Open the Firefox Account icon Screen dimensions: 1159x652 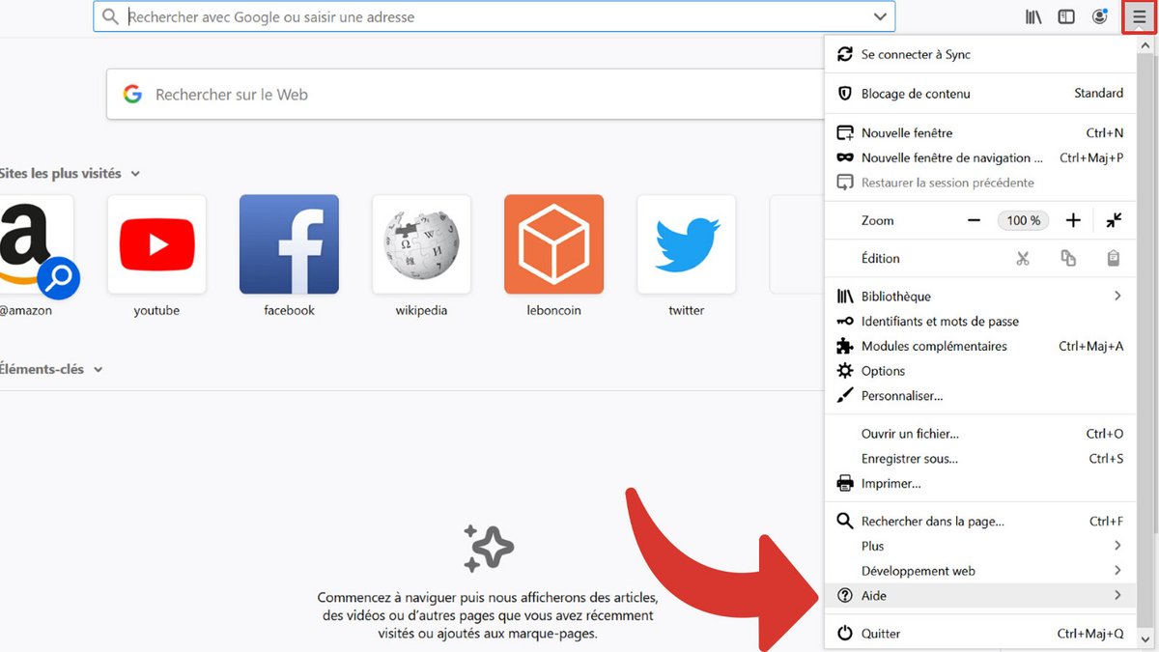tap(1099, 16)
